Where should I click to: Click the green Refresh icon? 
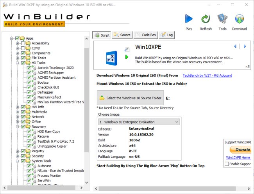206,19
